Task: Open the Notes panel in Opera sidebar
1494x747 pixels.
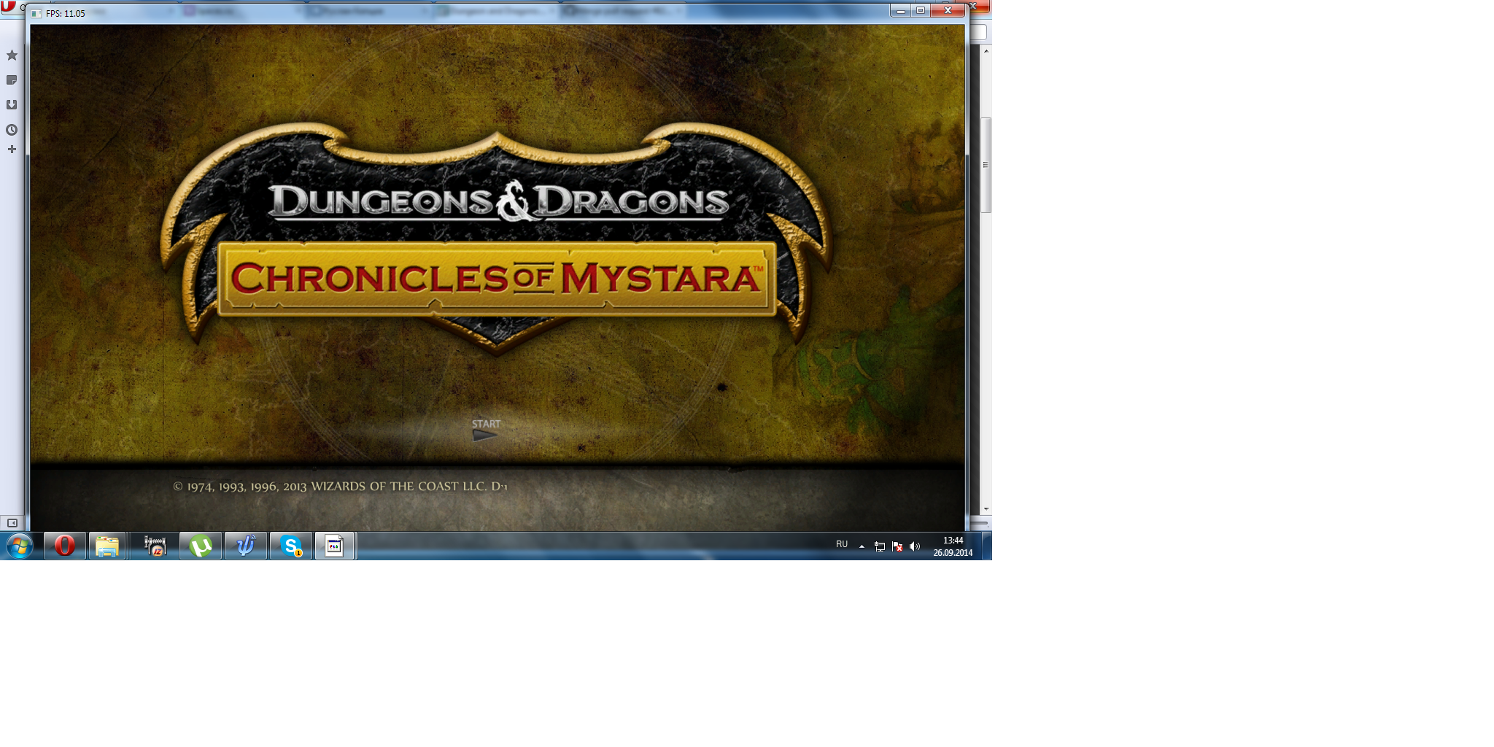Action: [x=12, y=80]
